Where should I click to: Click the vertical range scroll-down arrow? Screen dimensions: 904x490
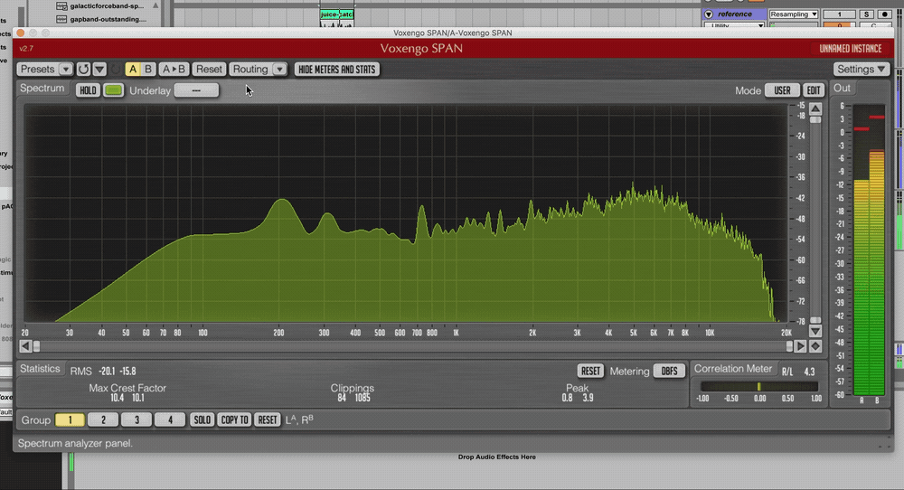click(x=815, y=332)
